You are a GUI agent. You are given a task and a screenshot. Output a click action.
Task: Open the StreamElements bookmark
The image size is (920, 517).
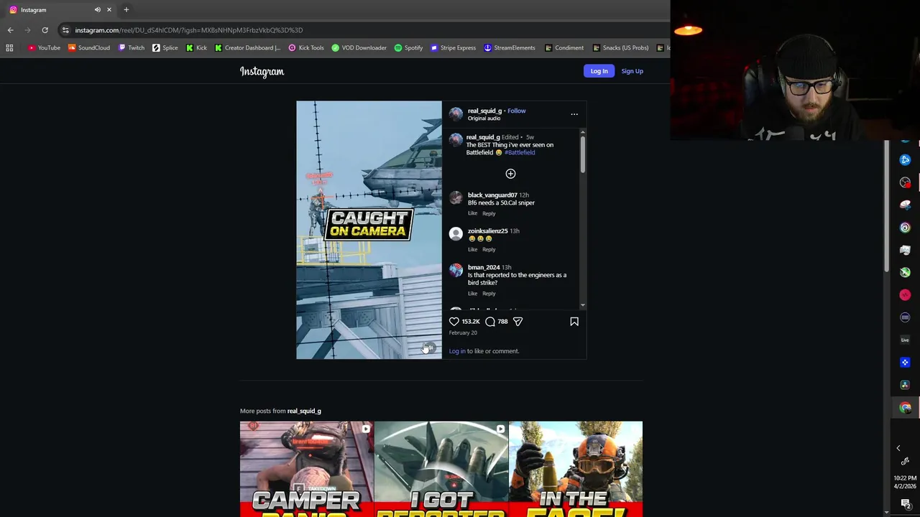point(510,47)
